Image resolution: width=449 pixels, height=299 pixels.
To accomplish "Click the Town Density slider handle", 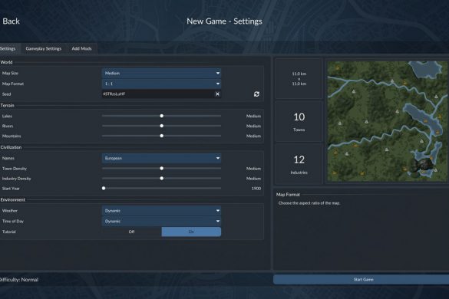I will [162, 169].
